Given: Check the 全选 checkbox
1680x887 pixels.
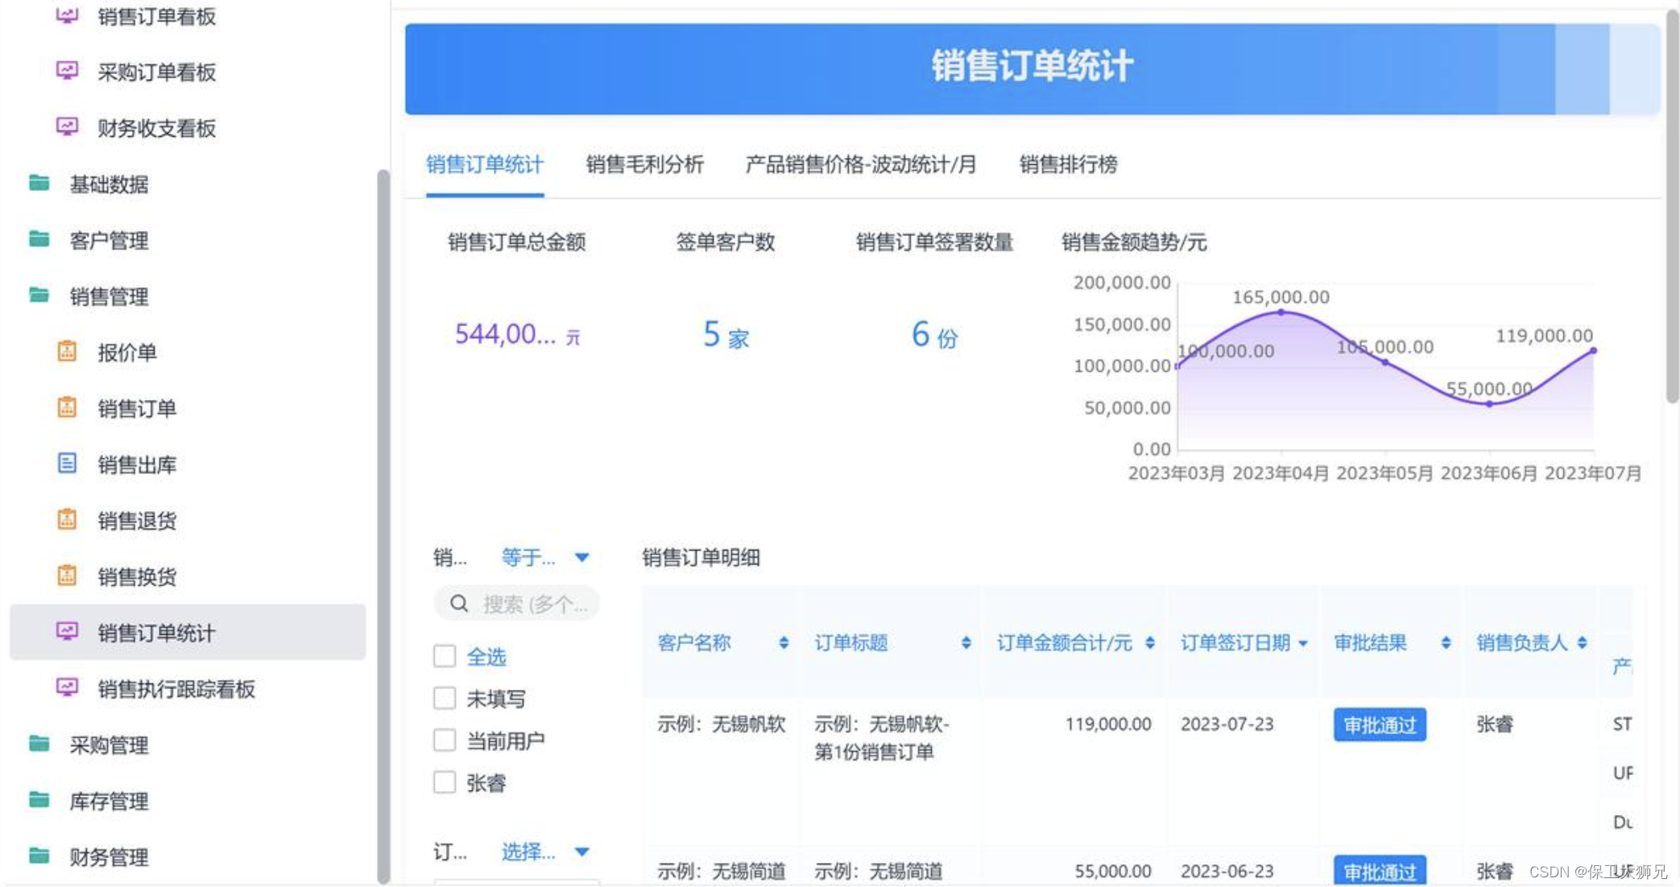Looking at the screenshot, I should tap(445, 656).
